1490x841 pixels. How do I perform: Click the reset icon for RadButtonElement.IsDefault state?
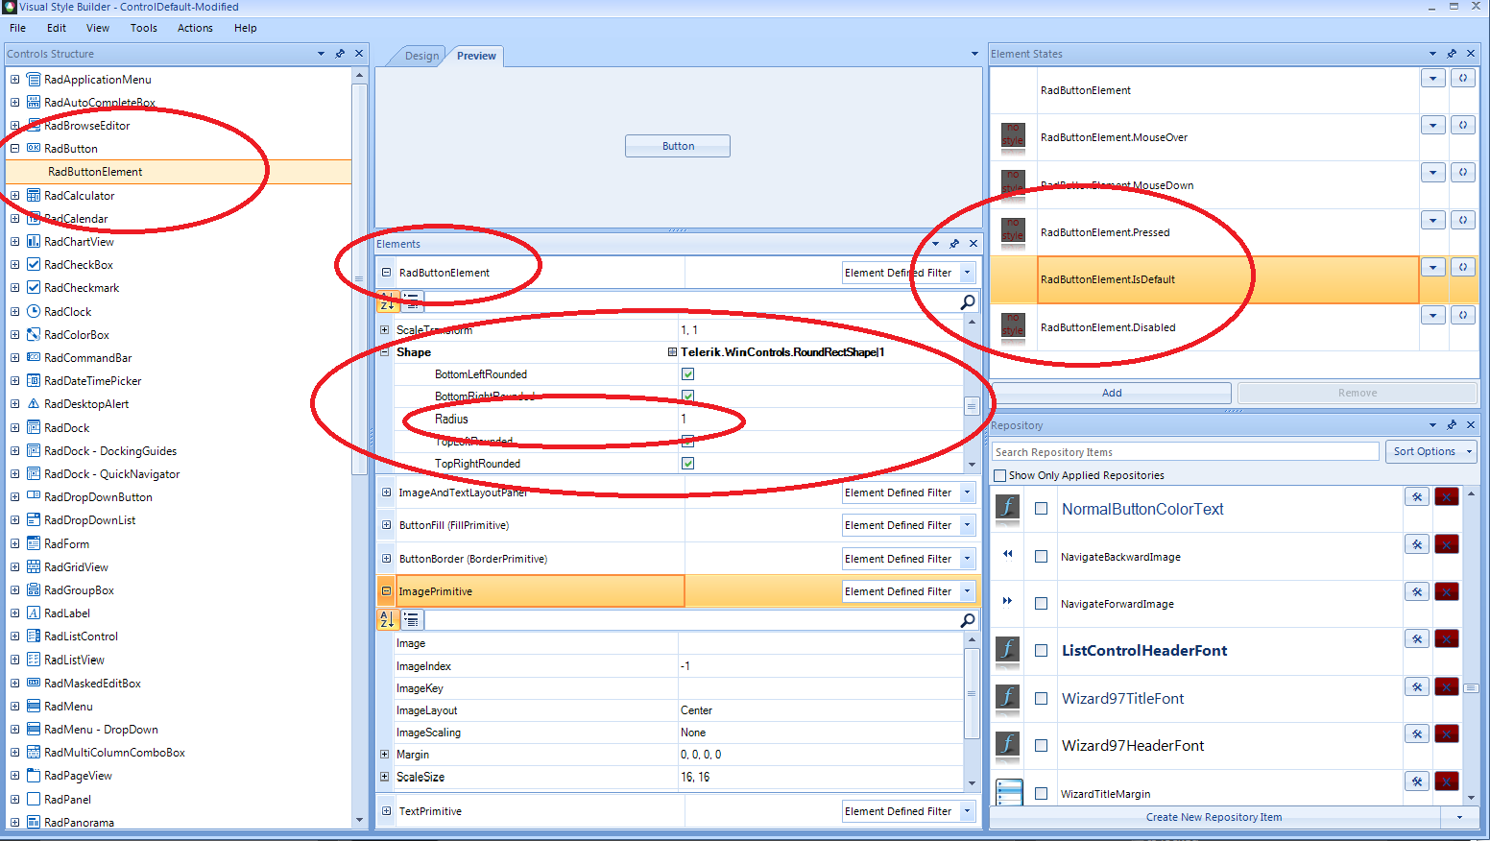point(1463,267)
